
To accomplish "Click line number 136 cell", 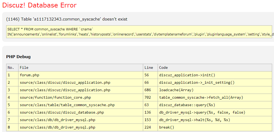I will click(x=150, y=113).
